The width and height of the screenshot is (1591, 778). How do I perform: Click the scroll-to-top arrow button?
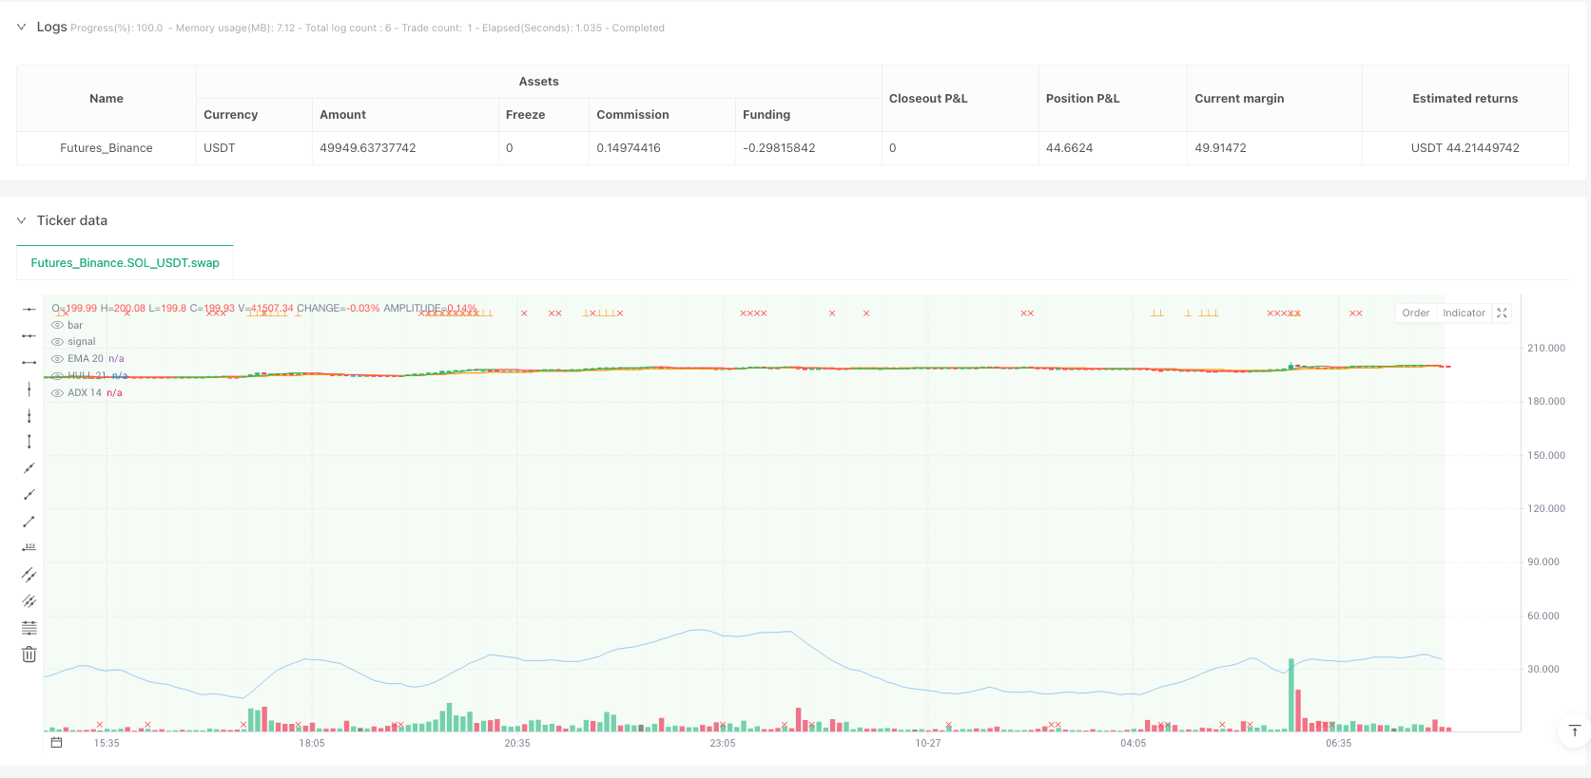1574,731
